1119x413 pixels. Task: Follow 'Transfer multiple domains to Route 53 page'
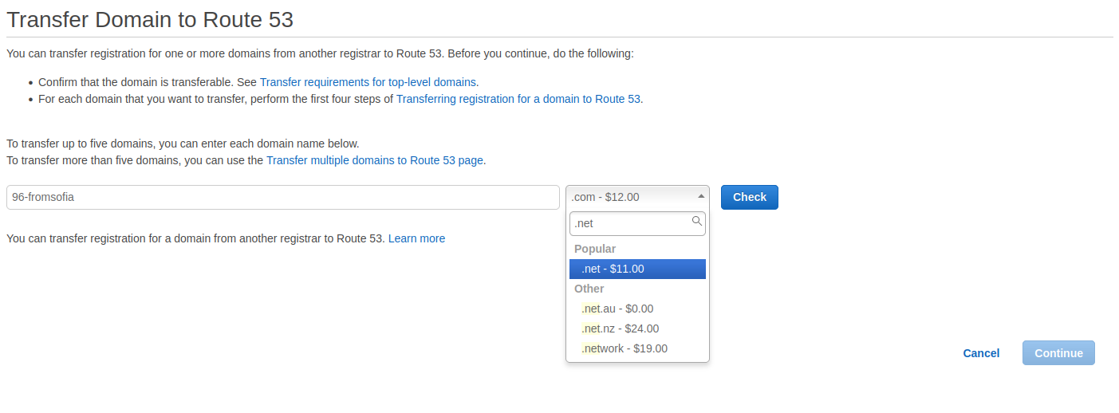pyautogui.click(x=375, y=160)
